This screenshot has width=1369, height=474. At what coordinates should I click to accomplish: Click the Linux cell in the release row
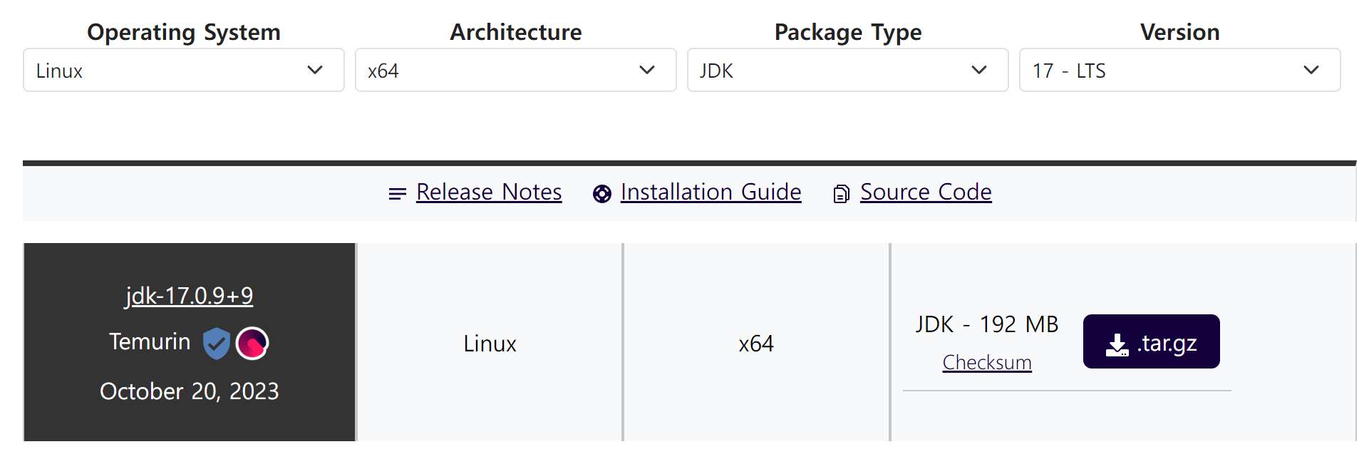(490, 344)
